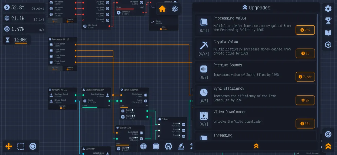Expand the Upgrades header chevron
337x155 pixels.
click(x=245, y=8)
